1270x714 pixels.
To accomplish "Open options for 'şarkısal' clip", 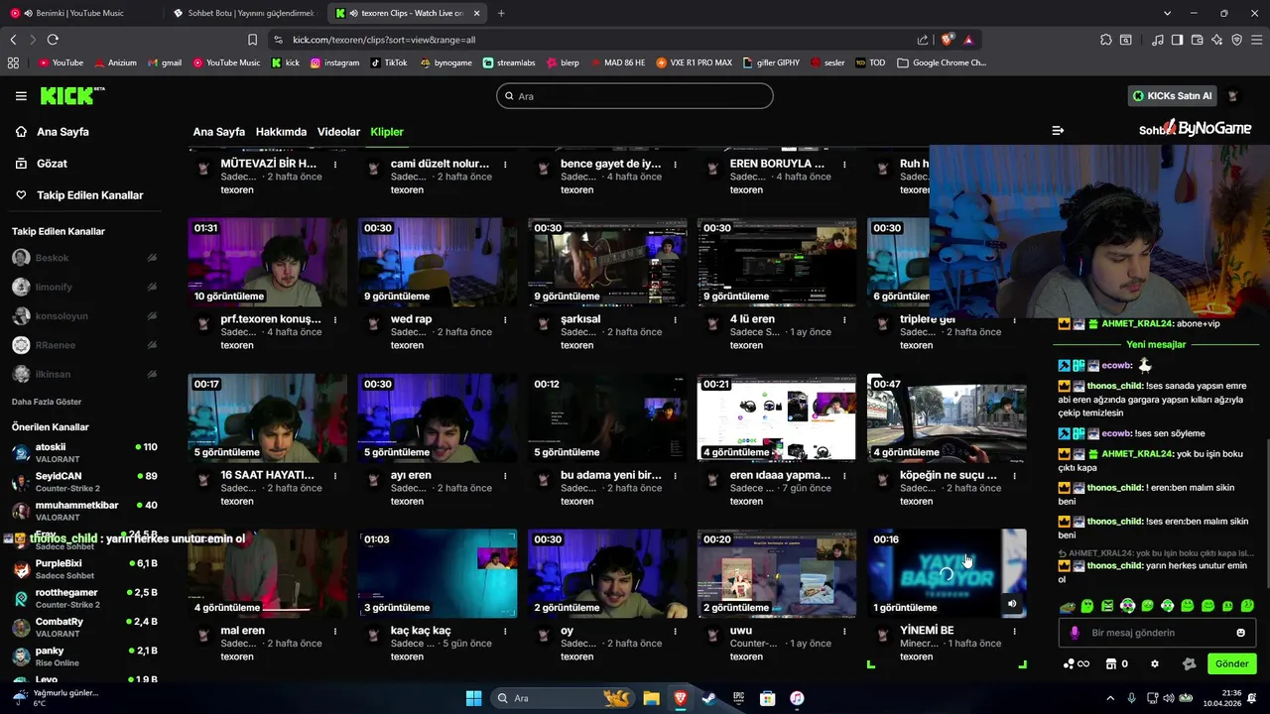I will (675, 320).
